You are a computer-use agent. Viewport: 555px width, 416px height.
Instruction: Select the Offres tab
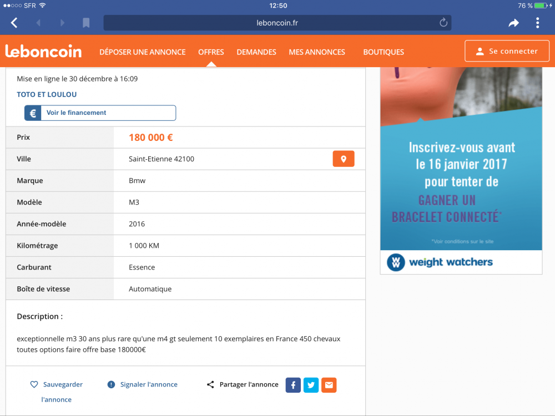[x=211, y=52]
